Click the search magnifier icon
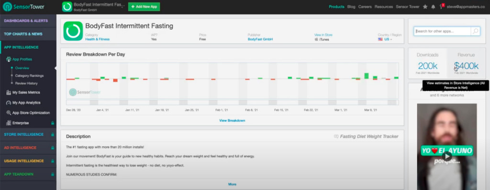Viewport: 490px width, 190px height. pyautogui.click(x=475, y=31)
